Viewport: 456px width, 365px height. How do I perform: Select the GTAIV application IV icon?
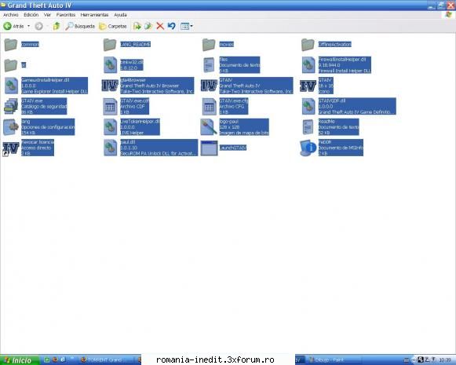point(209,86)
